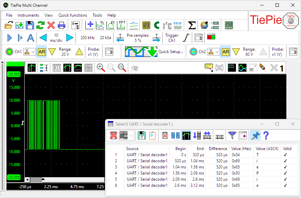Start continuous measuring with play icon
Image resolution: width=301 pixels, height=198 pixels.
(10, 38)
